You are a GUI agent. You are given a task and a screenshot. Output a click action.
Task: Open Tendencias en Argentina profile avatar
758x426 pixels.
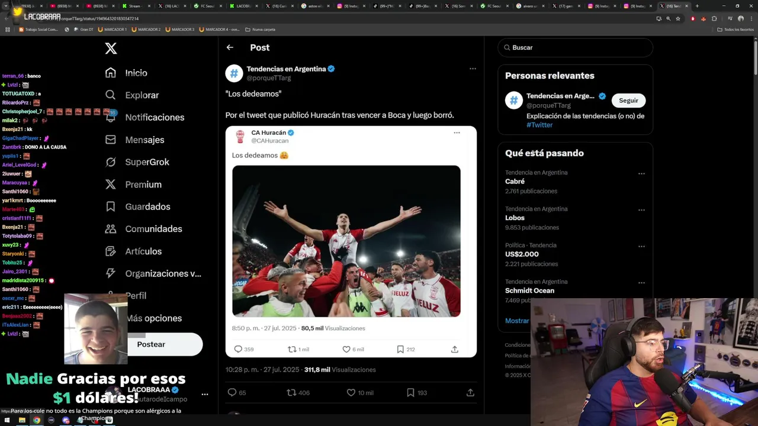point(234,73)
